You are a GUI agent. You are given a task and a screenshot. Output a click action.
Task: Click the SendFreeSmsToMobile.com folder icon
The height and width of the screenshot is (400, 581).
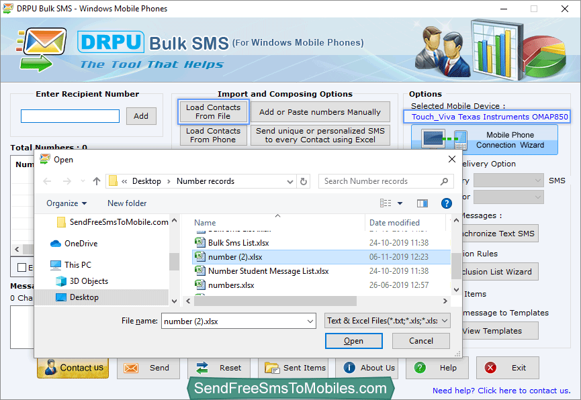[x=62, y=222]
